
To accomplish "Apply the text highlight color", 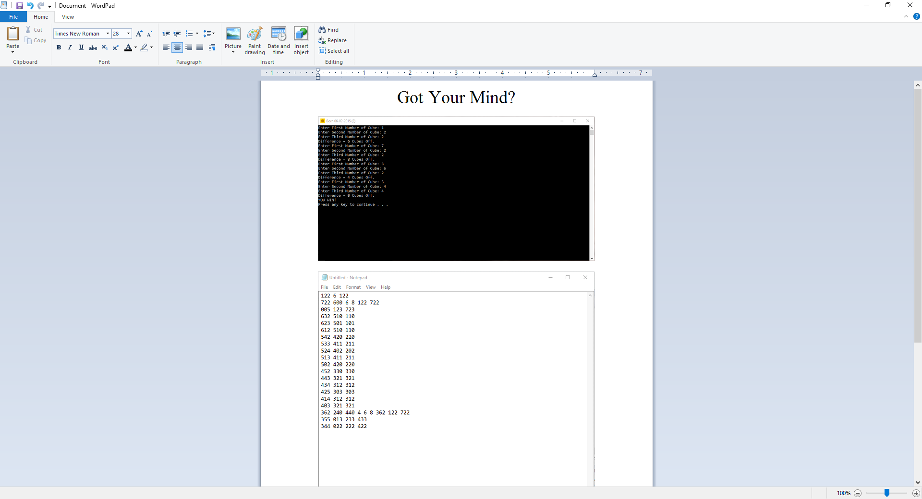I will (x=144, y=48).
